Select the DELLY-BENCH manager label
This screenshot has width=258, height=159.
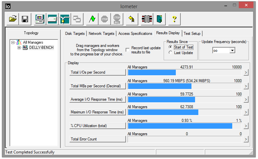tap(41, 48)
